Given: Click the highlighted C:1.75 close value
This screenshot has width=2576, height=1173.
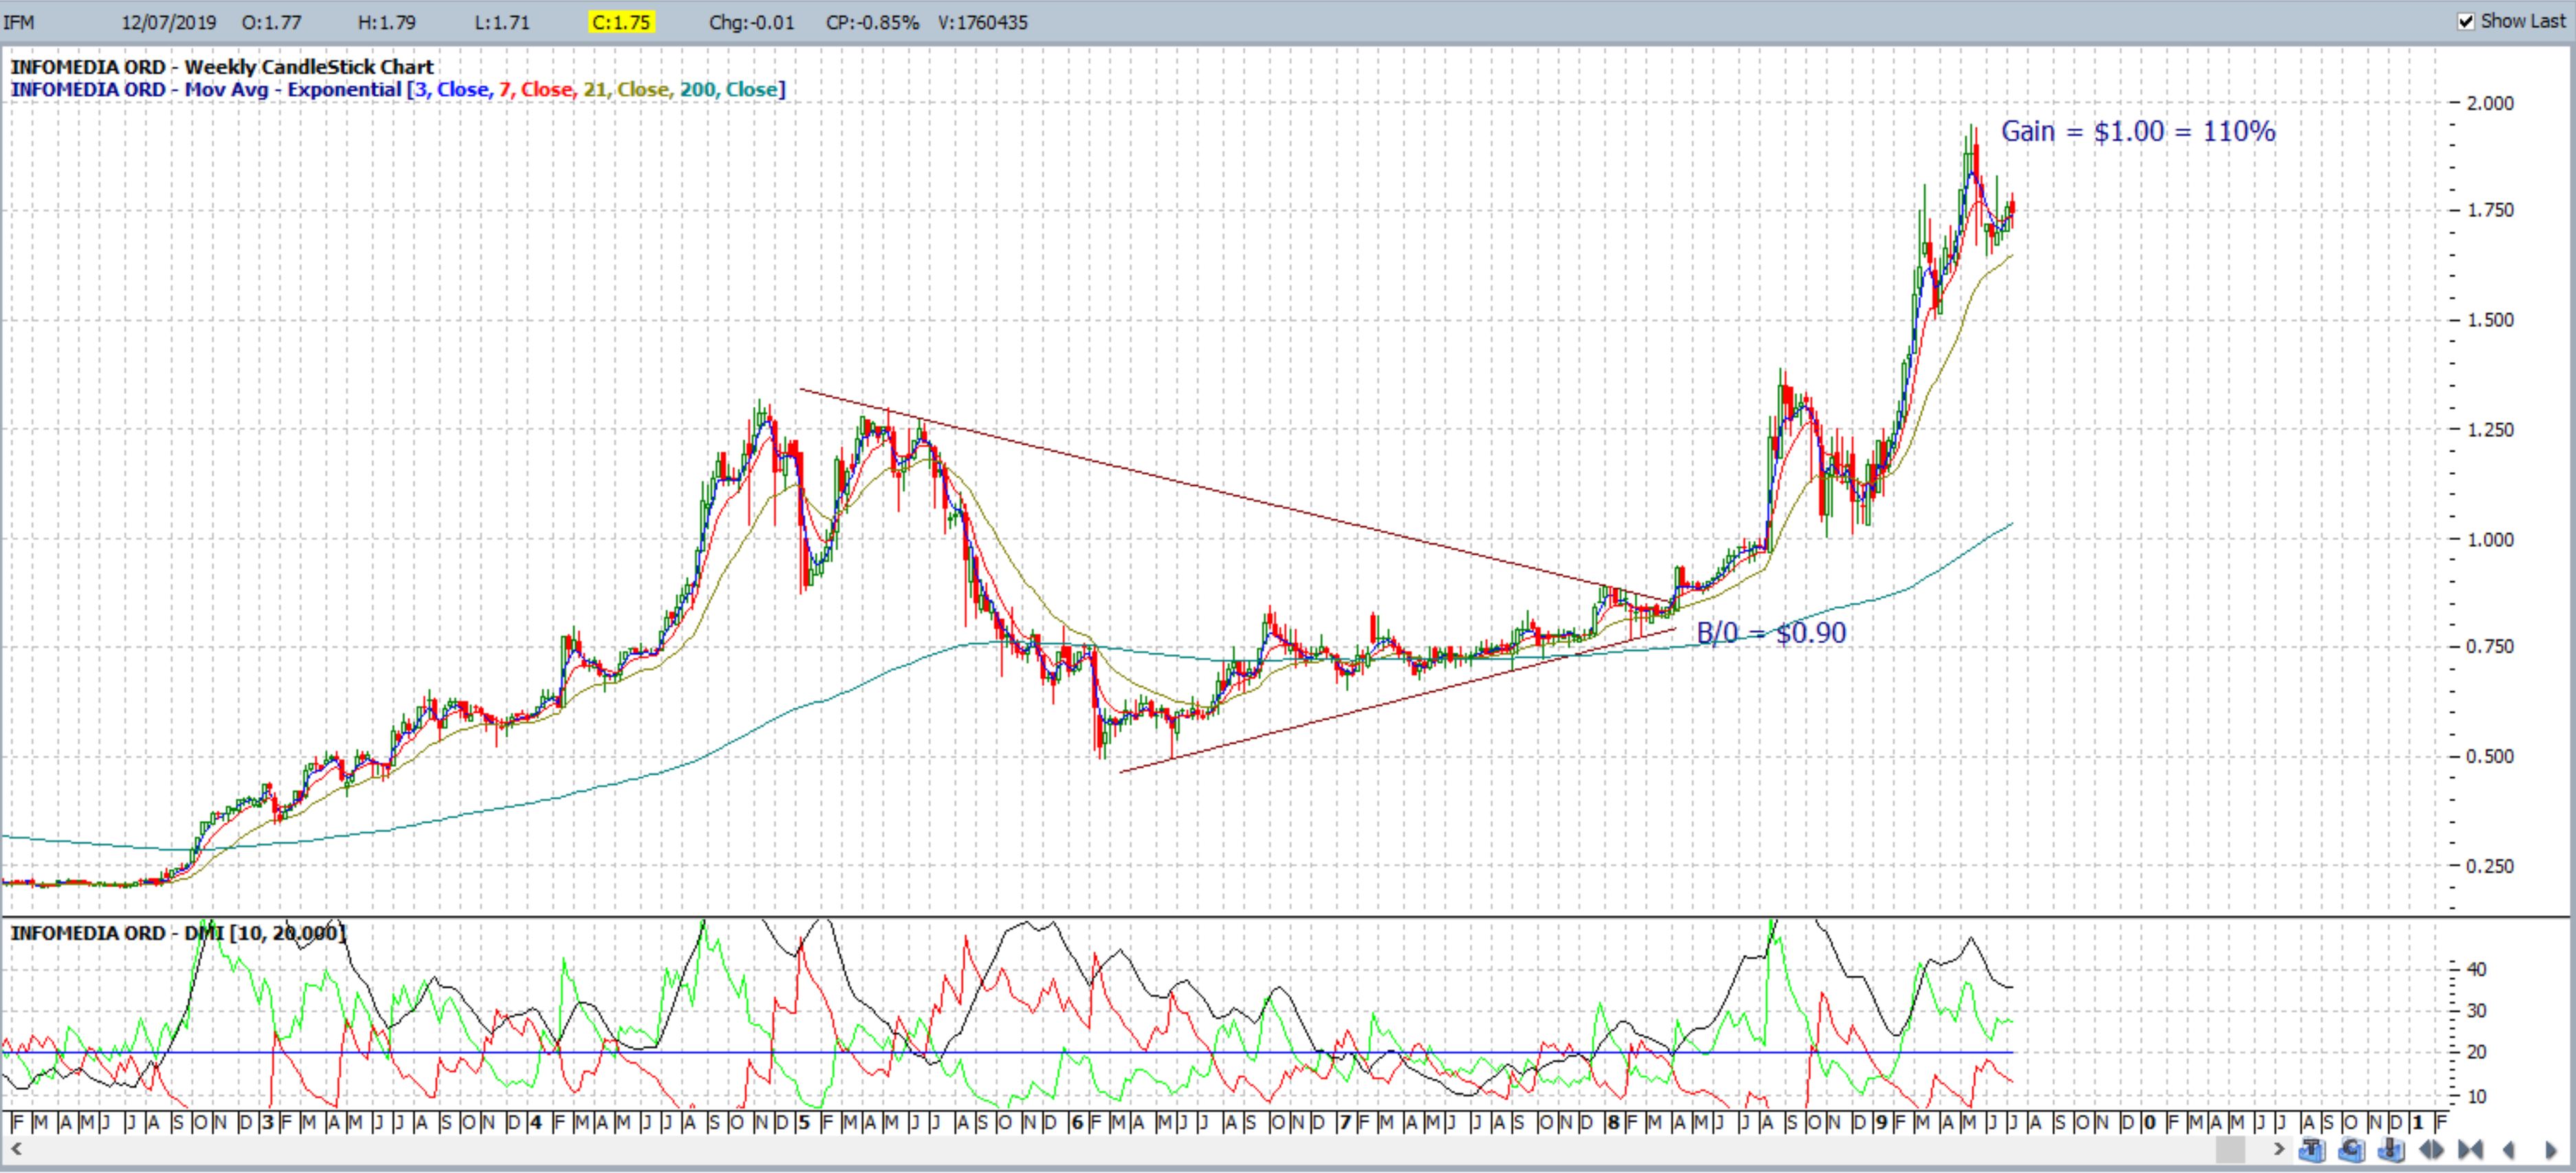Looking at the screenshot, I should [622, 22].
